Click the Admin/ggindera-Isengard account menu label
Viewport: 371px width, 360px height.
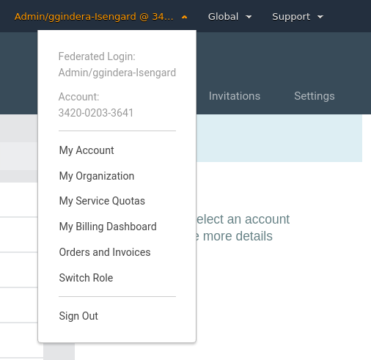coord(94,17)
